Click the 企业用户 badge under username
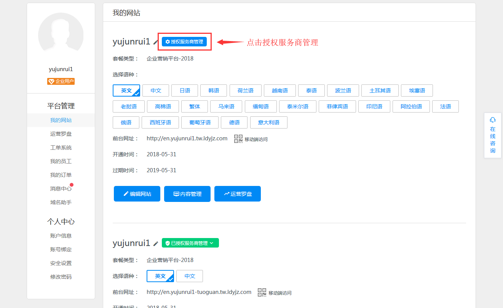 click(61, 81)
